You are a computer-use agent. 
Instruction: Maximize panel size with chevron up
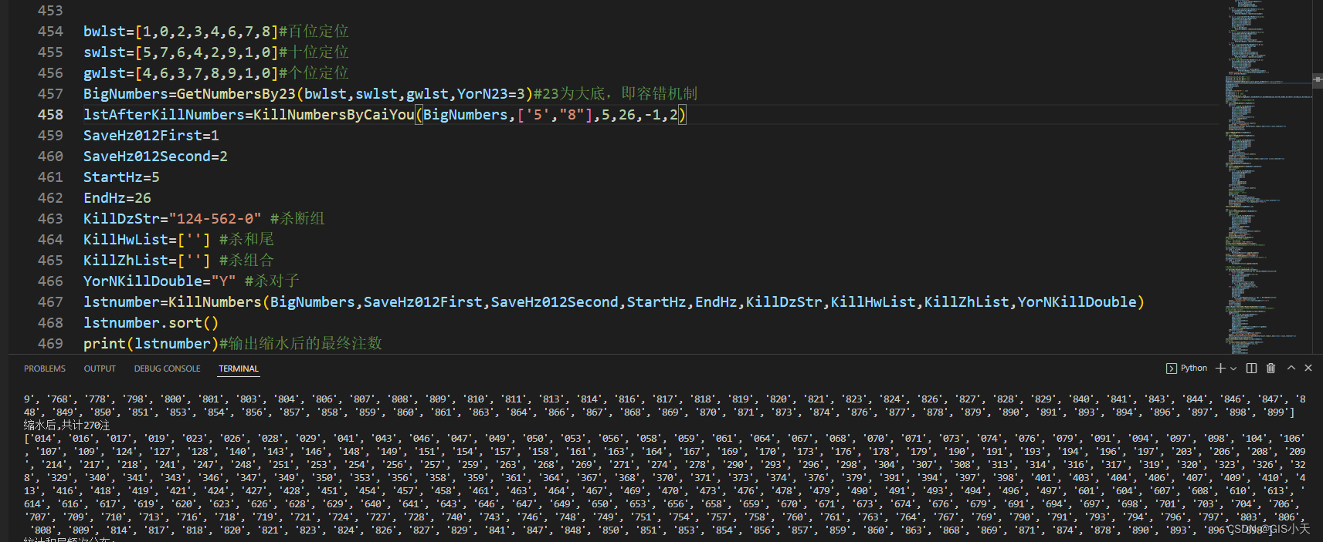click(1291, 369)
